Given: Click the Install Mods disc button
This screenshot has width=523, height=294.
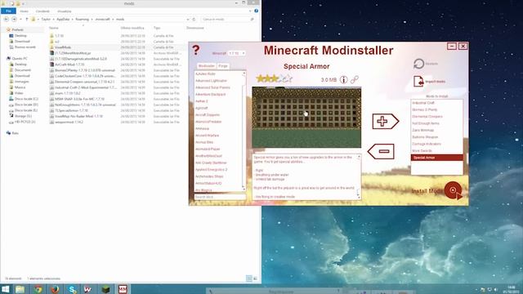Looking at the screenshot, I should [453, 190].
